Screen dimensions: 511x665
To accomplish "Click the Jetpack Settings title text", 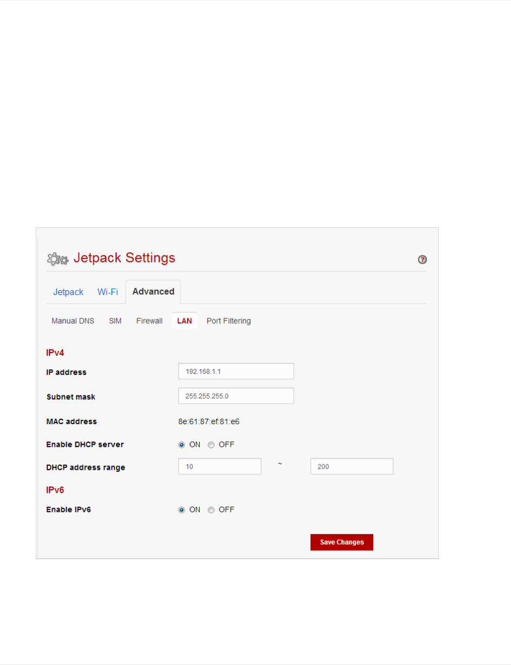I will (x=124, y=258).
